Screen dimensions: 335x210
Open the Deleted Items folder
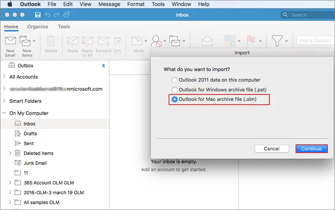[39, 153]
